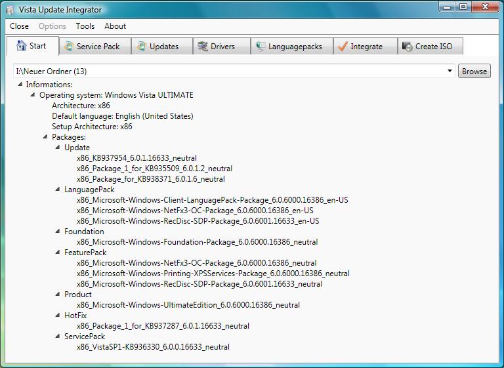This screenshot has height=368, width=504.
Task: Open the source path dropdown arrow
Action: click(x=450, y=71)
